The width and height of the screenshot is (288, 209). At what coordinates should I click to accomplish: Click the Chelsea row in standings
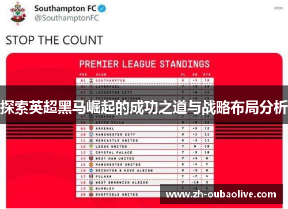[145, 117]
